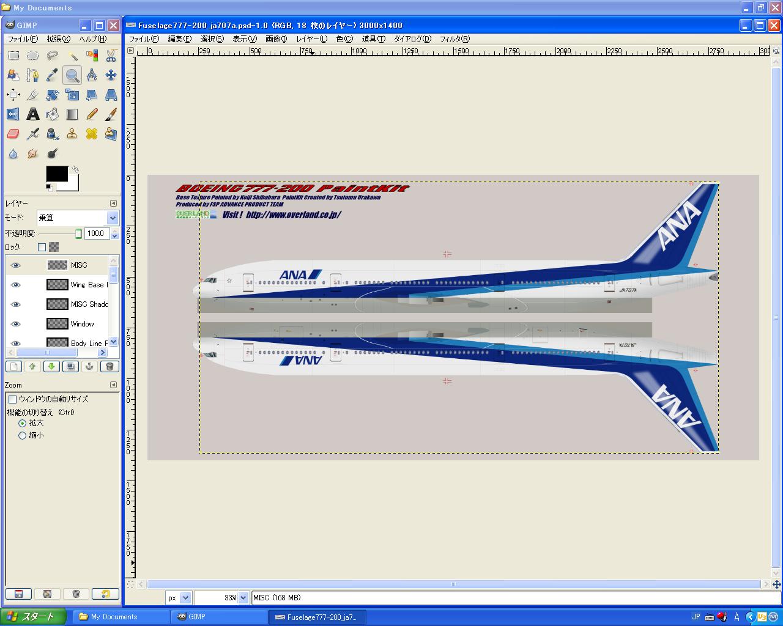Select the Clone stamp tool
Screen dimensions: 783x626
coord(72,134)
